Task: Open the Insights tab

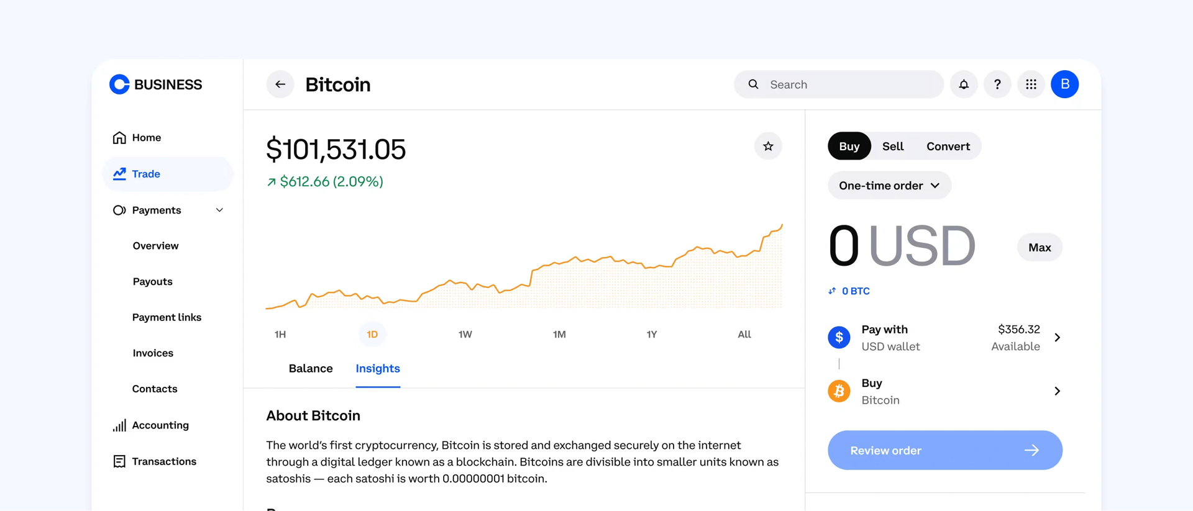Action: coord(377,368)
